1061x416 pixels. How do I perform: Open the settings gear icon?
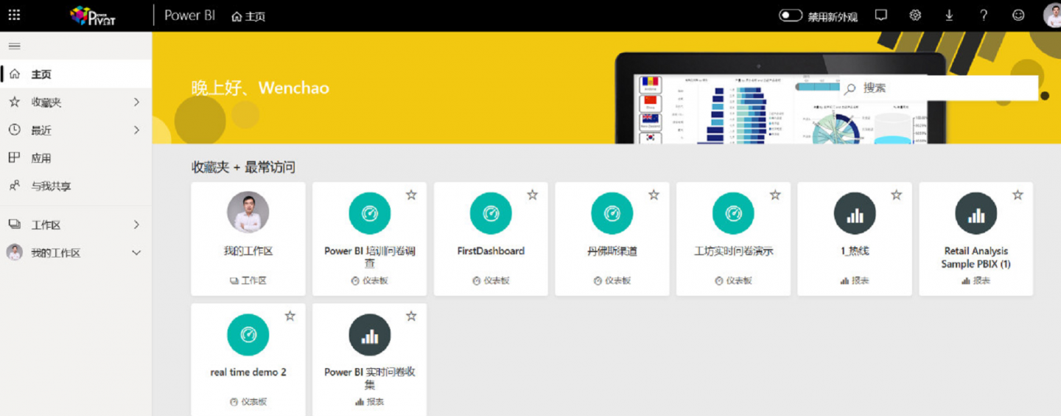(915, 15)
